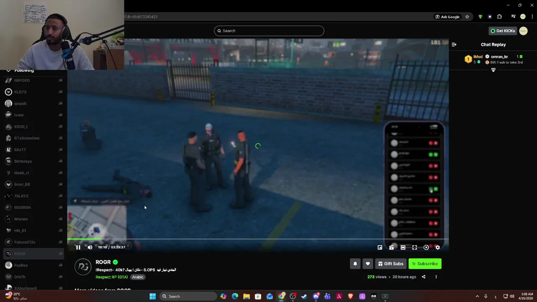Mute the video using the volume icon
The height and width of the screenshot is (302, 537).
click(x=90, y=247)
